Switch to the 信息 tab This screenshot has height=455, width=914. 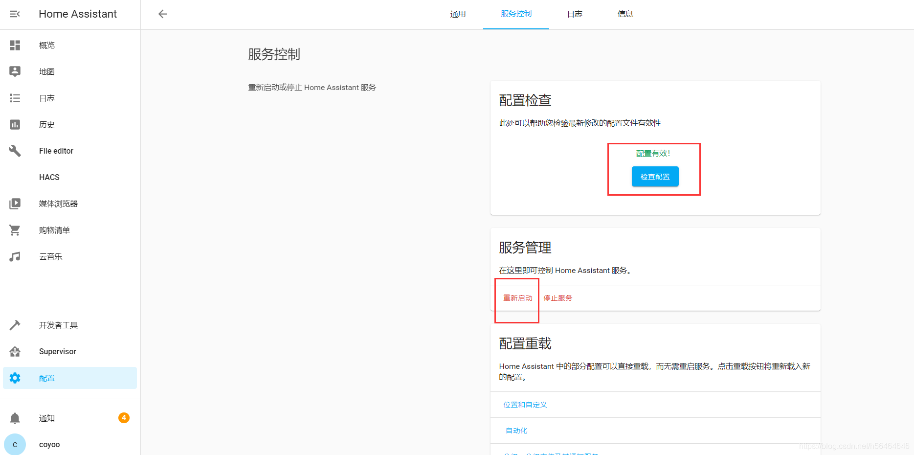[625, 14]
